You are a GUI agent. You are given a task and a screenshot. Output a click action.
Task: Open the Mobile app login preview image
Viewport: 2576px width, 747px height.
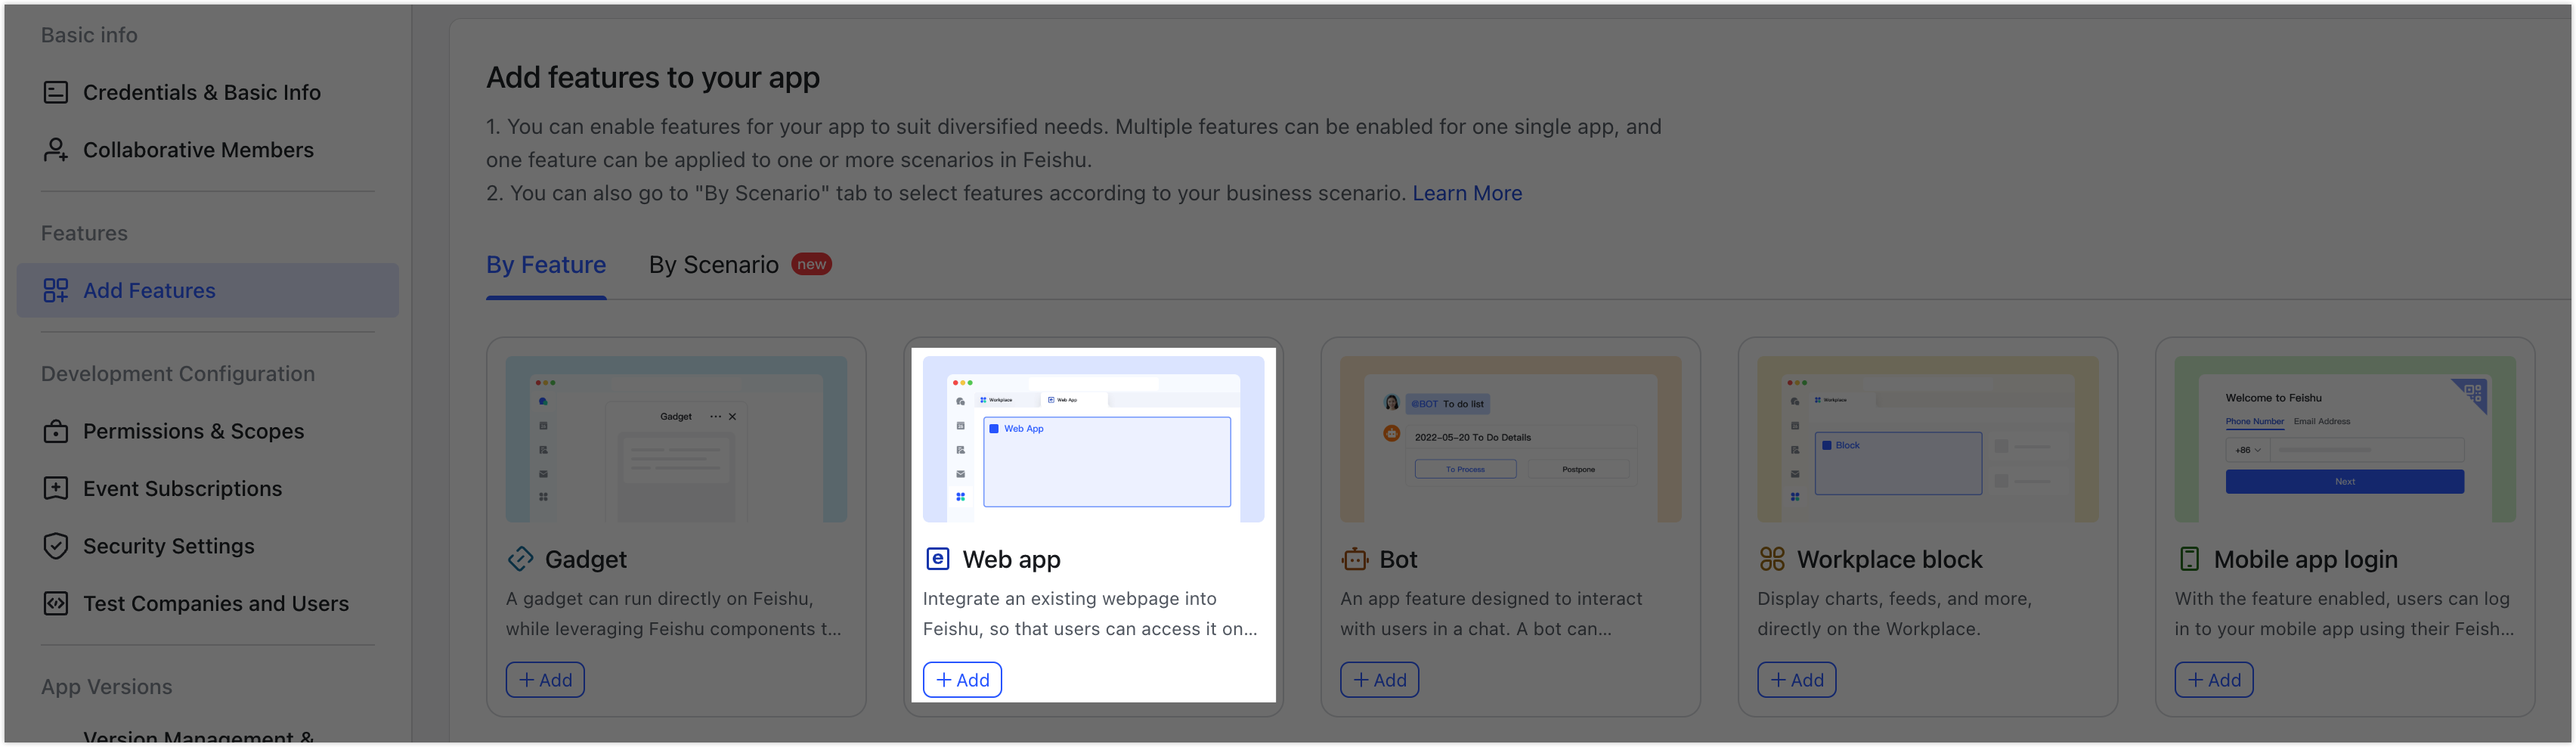coord(2345,439)
